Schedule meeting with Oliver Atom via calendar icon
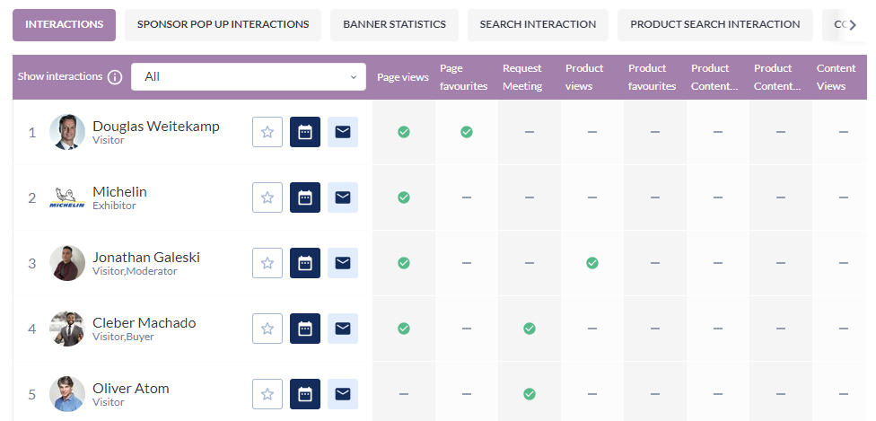Screen dimensions: 876x421 (x=304, y=394)
